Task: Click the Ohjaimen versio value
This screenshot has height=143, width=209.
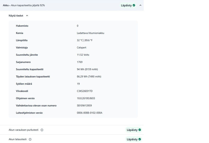Action: 86,98
